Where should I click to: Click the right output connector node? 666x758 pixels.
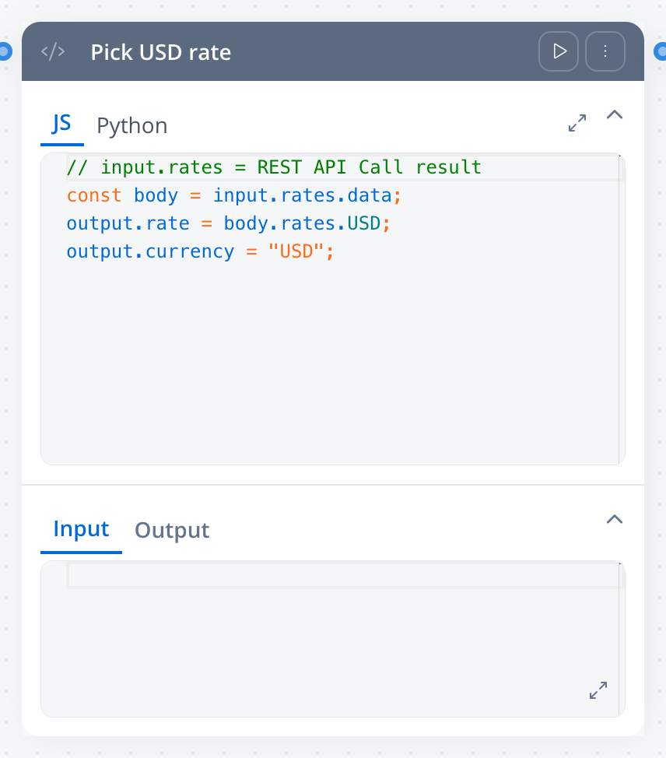coord(661,51)
